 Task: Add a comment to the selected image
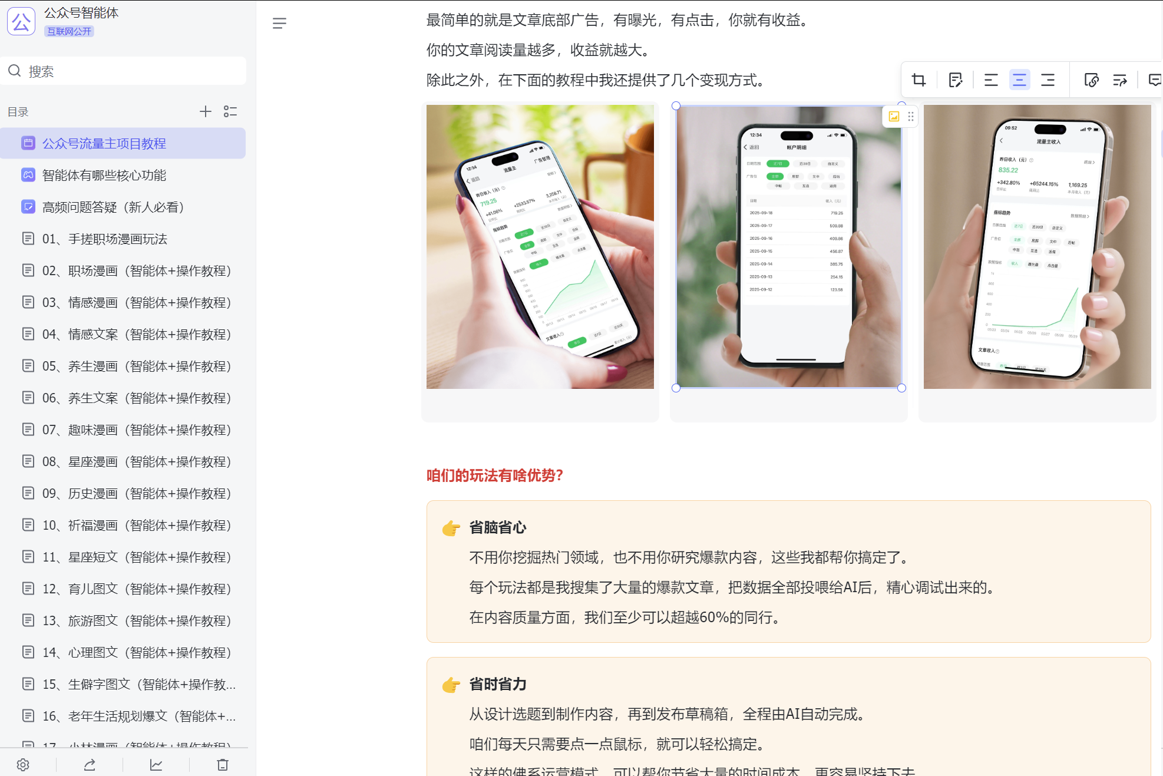pos(1155,80)
